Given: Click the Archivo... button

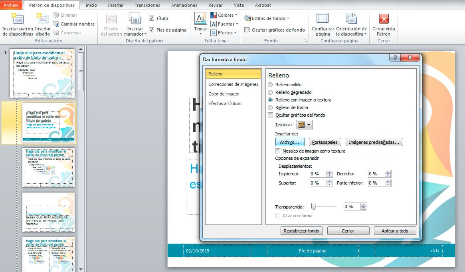Looking at the screenshot, I should click(290, 142).
